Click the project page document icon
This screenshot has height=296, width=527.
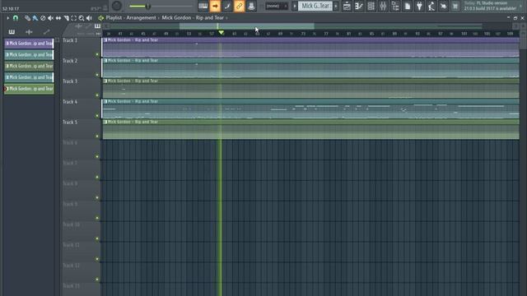click(408, 6)
